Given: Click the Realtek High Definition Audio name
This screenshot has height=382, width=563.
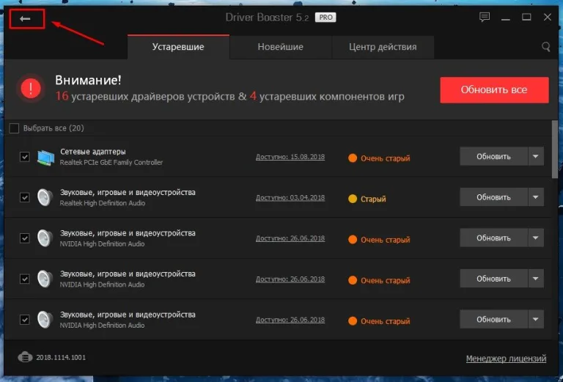Looking at the screenshot, I should coord(103,203).
